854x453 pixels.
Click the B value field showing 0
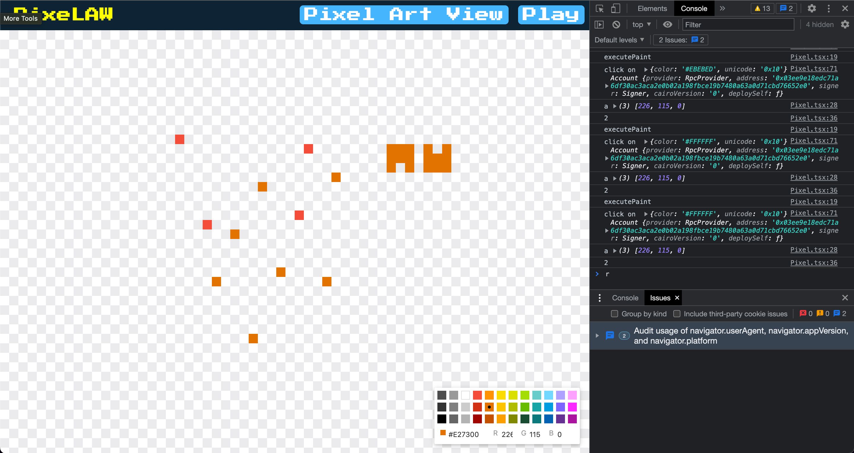click(559, 434)
